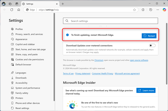Open browser History icon

[x=151, y=10]
